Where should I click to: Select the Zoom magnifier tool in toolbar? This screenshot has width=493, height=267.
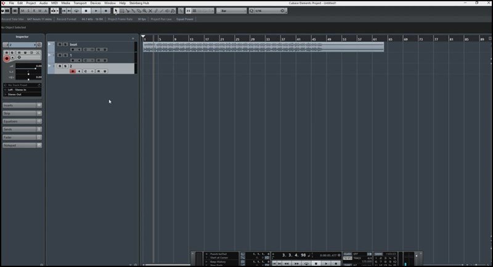coord(145,10)
